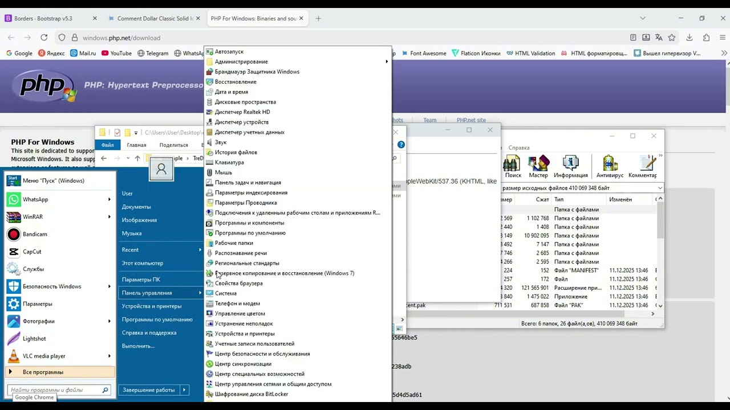Screen dimensions: 730x410
Task: Switch to Comment Dollar Classic Solid tab
Action: click(x=154, y=18)
